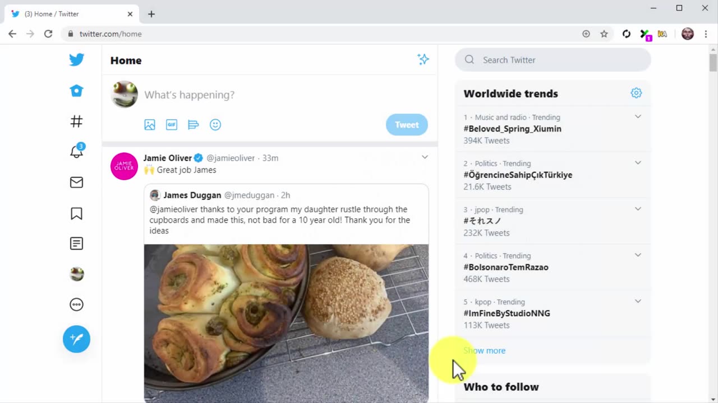
Task: Click the Worldwide trends heading
Action: coord(510,93)
